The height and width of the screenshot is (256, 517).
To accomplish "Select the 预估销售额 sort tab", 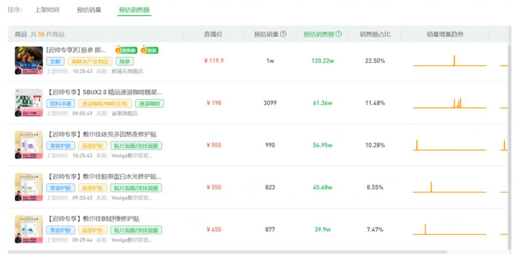I will (134, 10).
